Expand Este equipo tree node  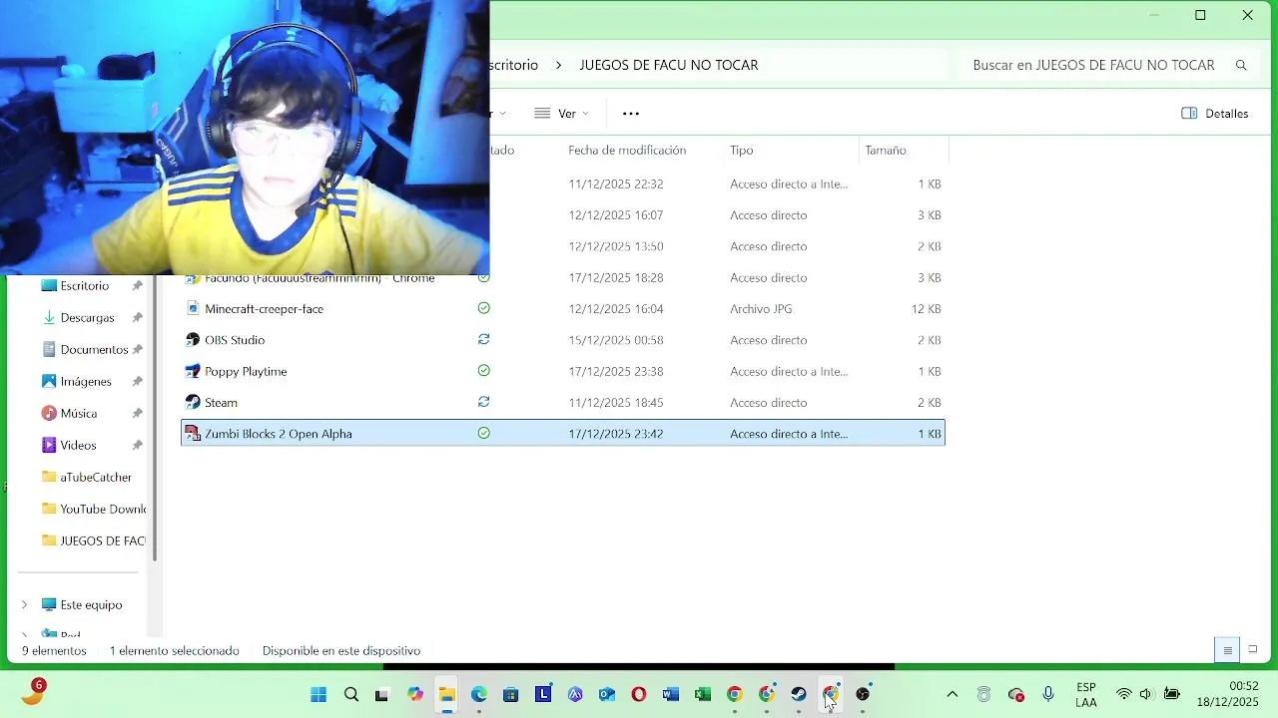tap(25, 605)
